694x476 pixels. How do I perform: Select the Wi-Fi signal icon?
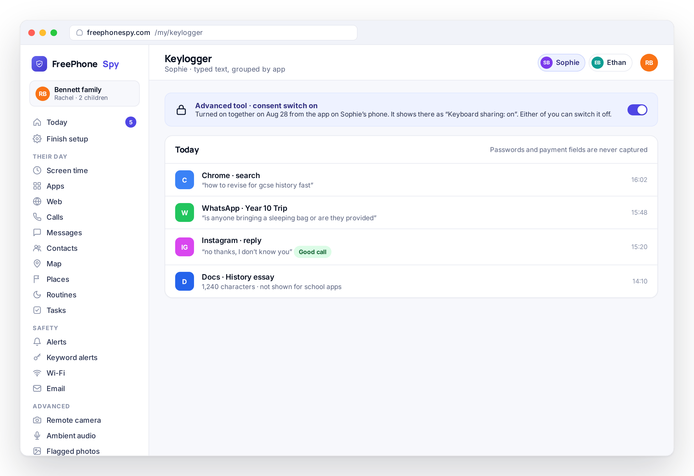37,373
